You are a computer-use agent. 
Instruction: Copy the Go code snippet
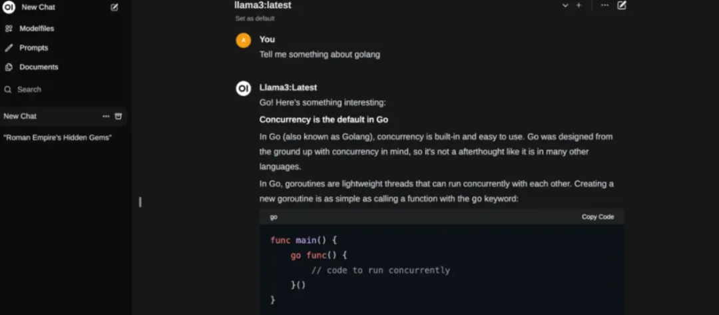(598, 216)
